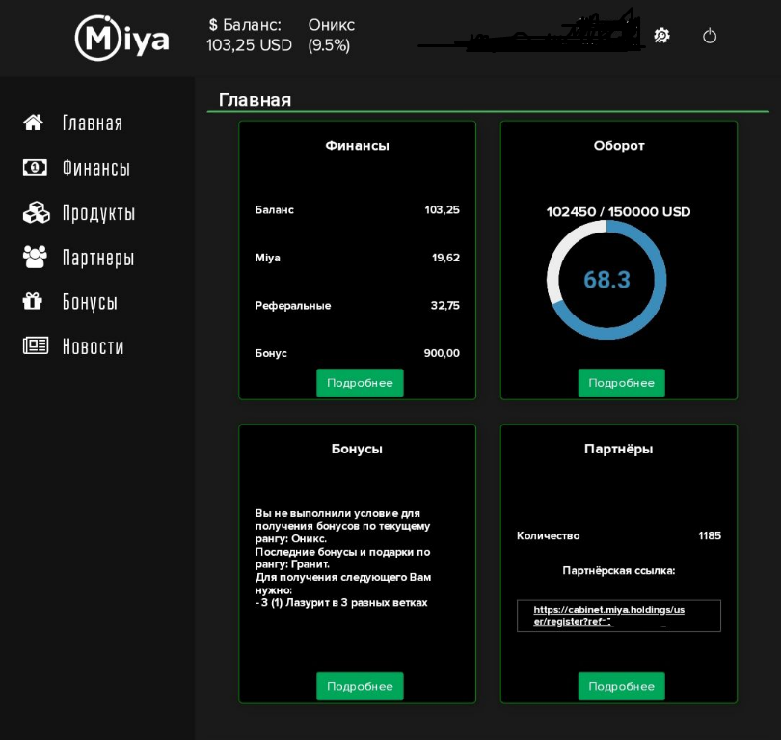Click the Miya logo in header
The height and width of the screenshot is (740, 781).
tap(122, 39)
